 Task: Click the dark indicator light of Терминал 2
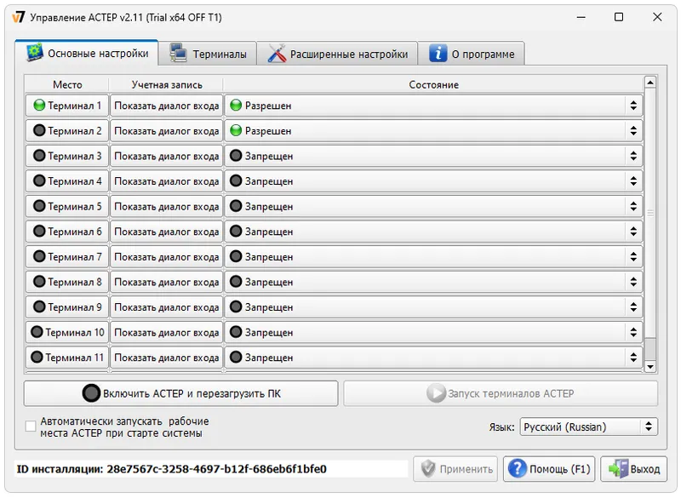pos(39,130)
